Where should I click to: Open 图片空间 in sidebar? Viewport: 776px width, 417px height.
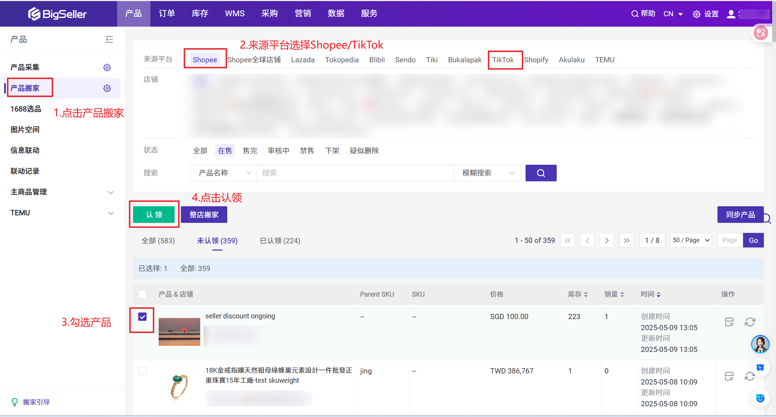tap(25, 130)
